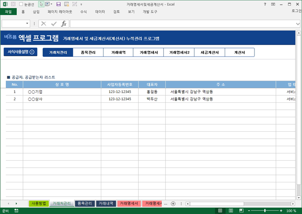Viewport: 302px width, 214px height.
Task: Open Insert Function fx dialog
Action: point(64,24)
